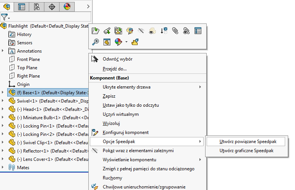Open Ukryte elementy drzewa submenu
The height and width of the screenshot is (190, 295).
pos(148,87)
